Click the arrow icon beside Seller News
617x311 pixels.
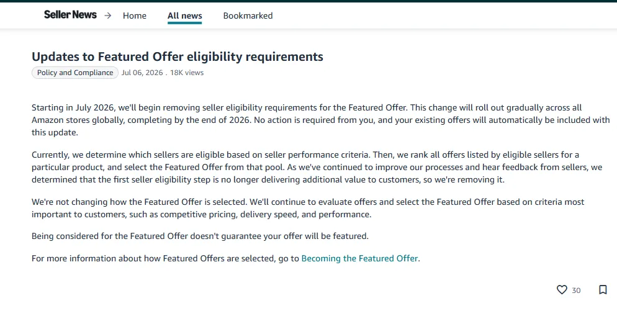point(107,16)
